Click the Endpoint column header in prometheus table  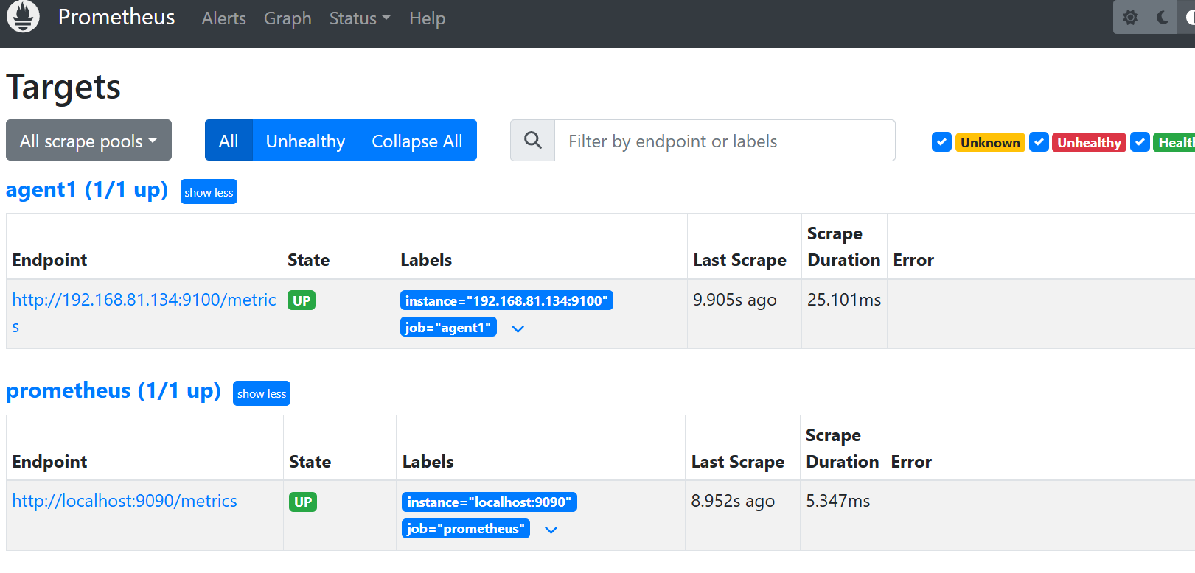(x=50, y=462)
